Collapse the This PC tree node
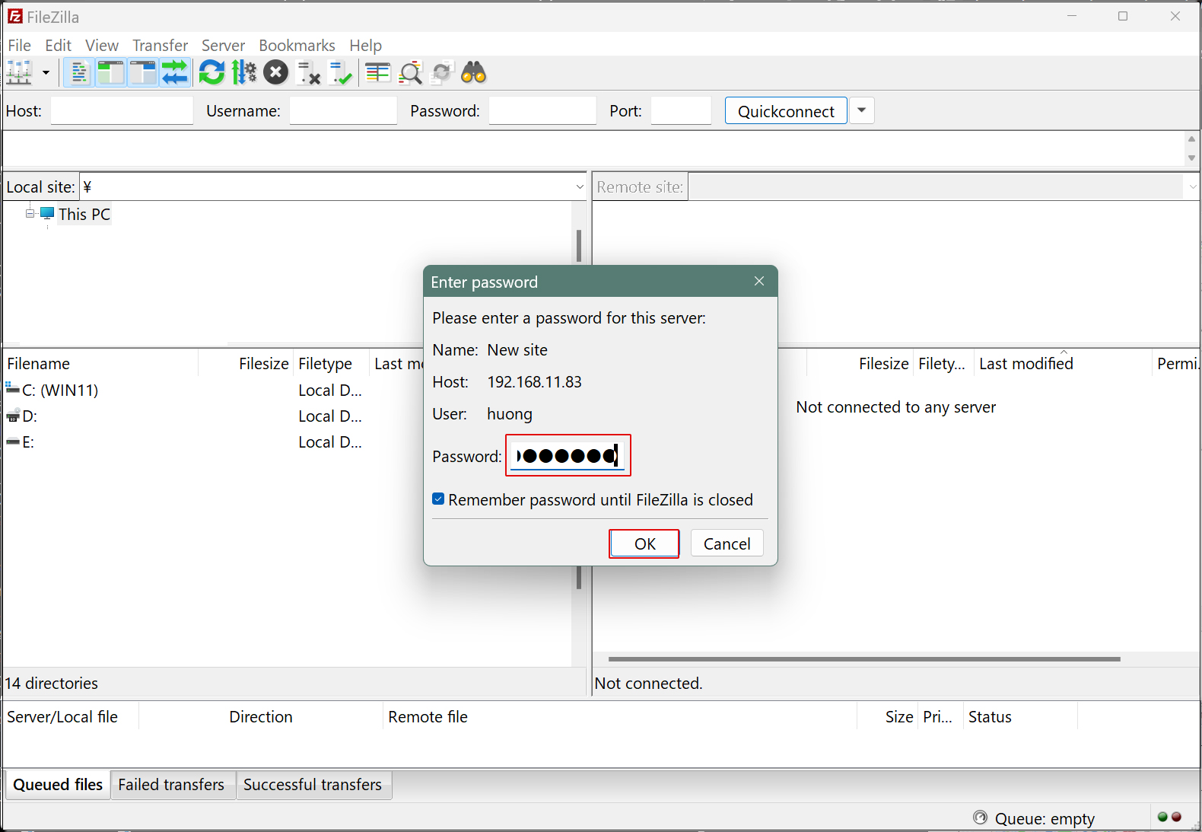The width and height of the screenshot is (1202, 832). click(30, 213)
